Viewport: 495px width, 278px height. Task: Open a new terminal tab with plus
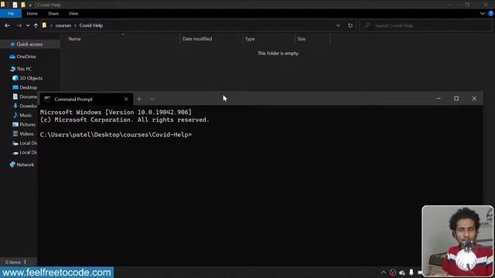click(x=139, y=99)
